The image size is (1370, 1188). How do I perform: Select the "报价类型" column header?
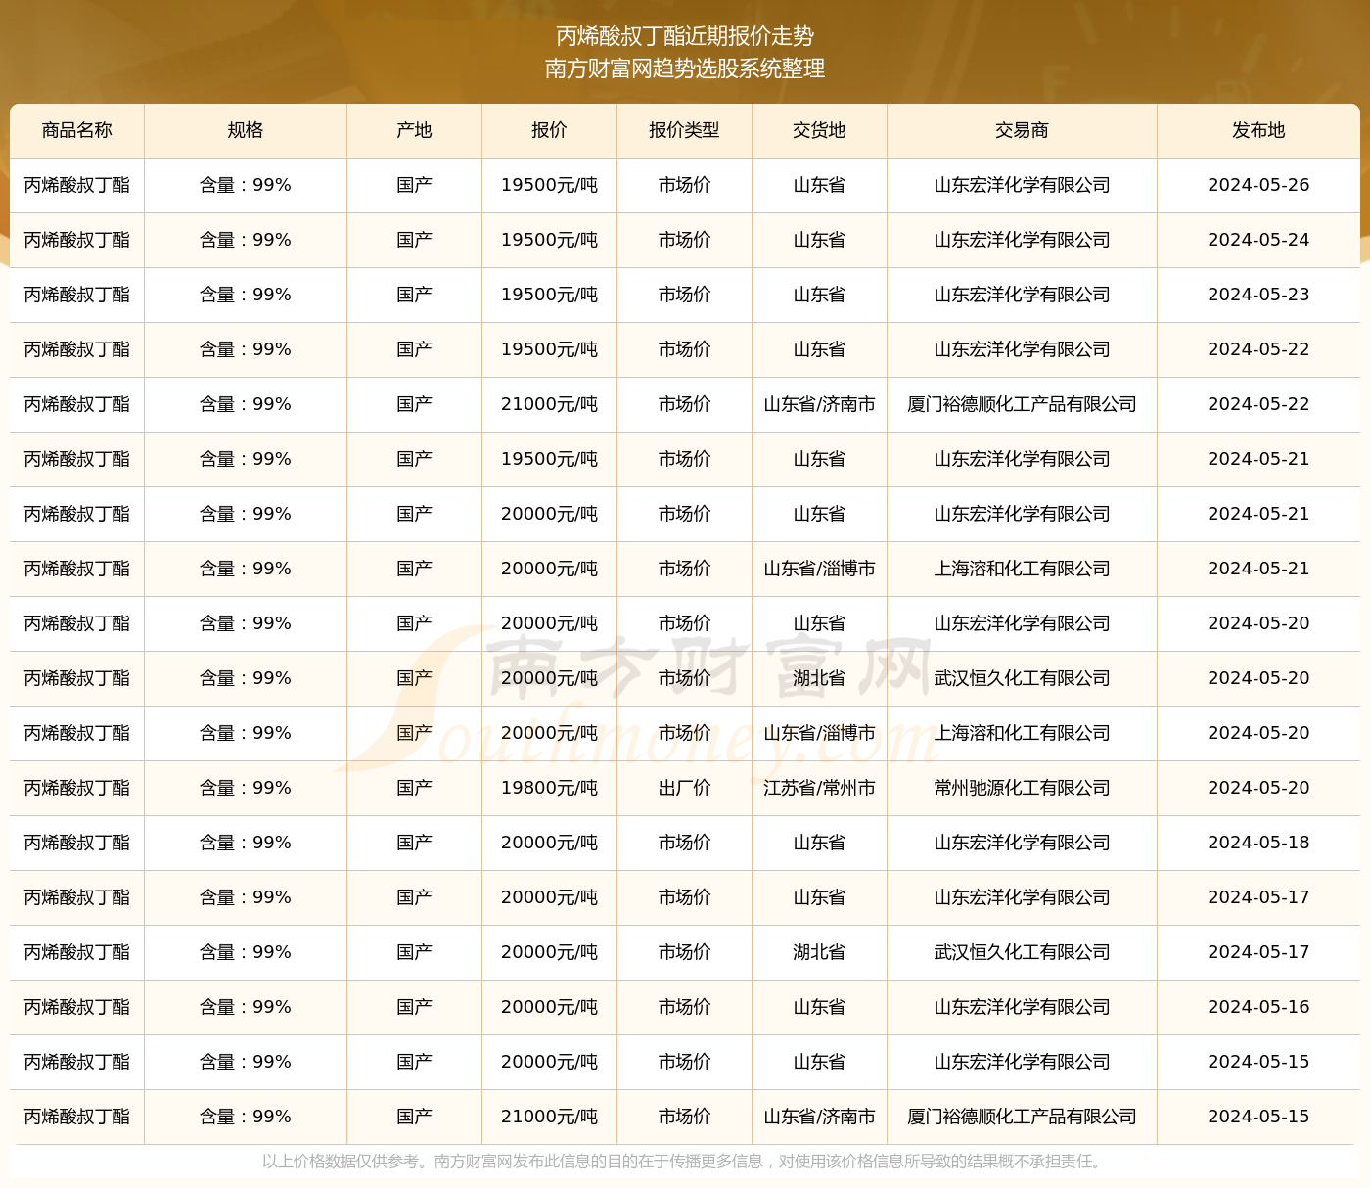(x=684, y=130)
